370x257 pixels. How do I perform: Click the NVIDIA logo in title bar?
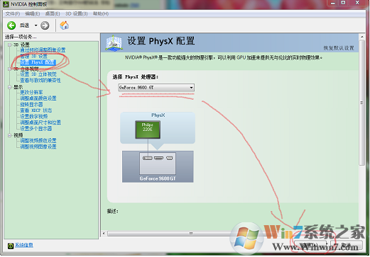click(x=6, y=4)
